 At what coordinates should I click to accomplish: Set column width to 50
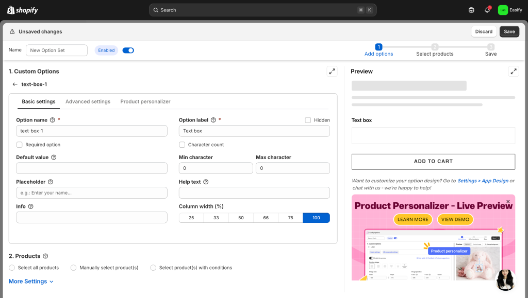coord(241,218)
